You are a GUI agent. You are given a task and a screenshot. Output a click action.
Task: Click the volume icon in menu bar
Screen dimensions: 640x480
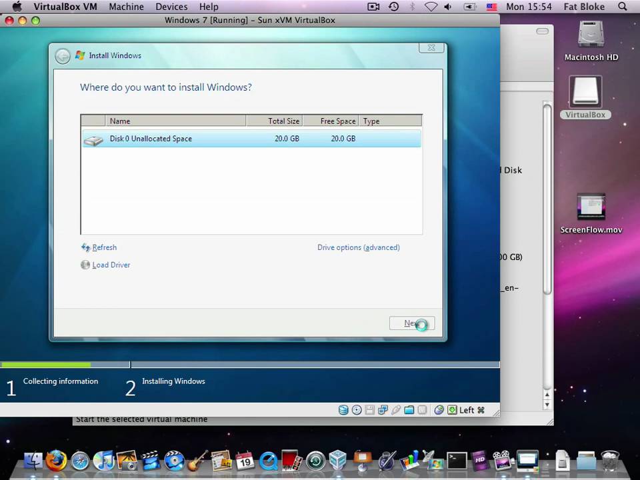pyautogui.click(x=448, y=7)
